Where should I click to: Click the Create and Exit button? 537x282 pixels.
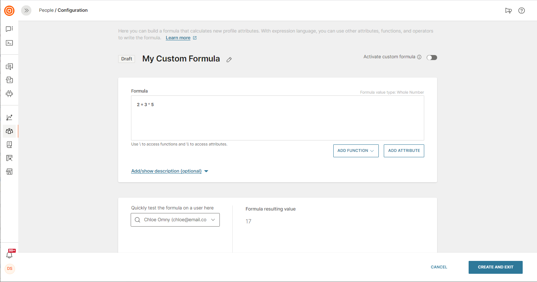495,267
